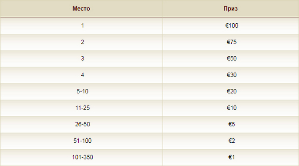
Task: Click the Место column header
Action: coord(81,9)
